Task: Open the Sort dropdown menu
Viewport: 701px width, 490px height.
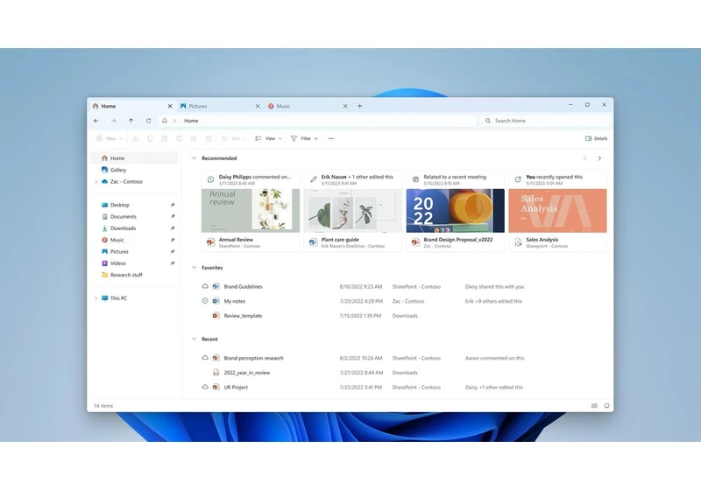Action: [x=234, y=138]
